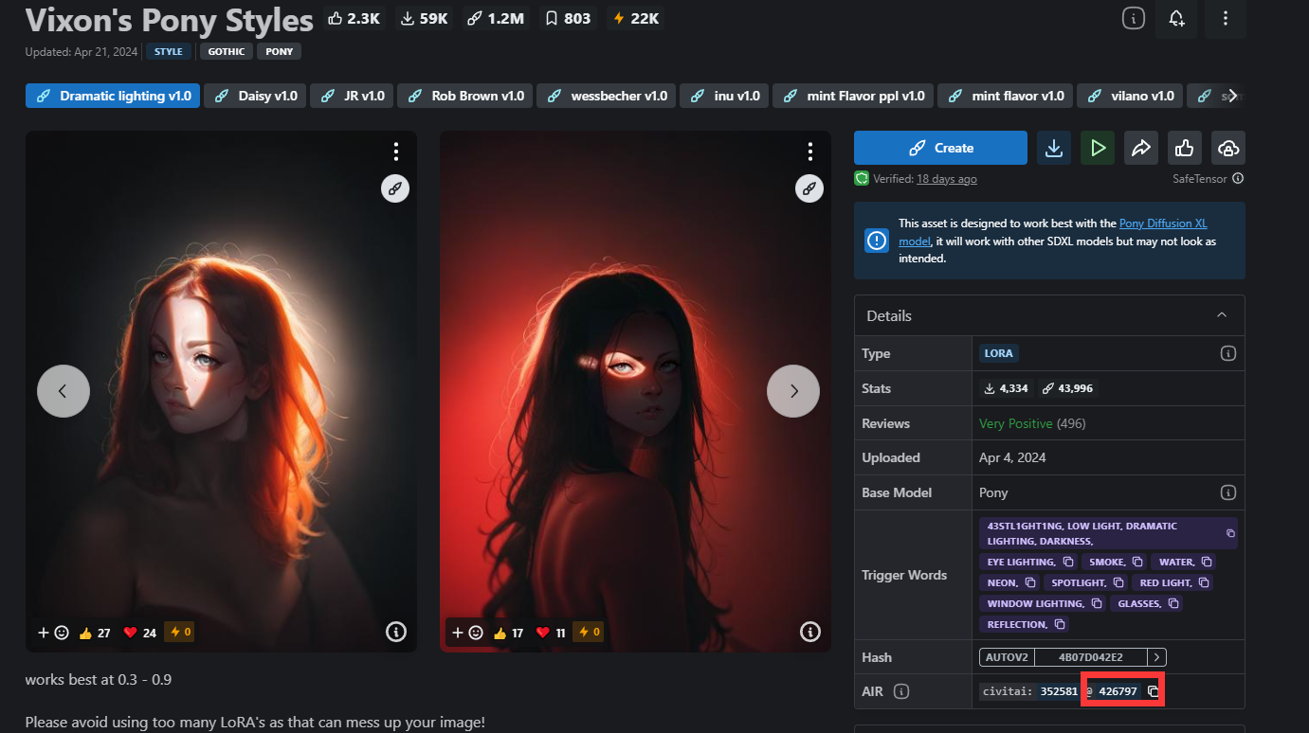Toggle heart reaction on right image

pos(552,633)
